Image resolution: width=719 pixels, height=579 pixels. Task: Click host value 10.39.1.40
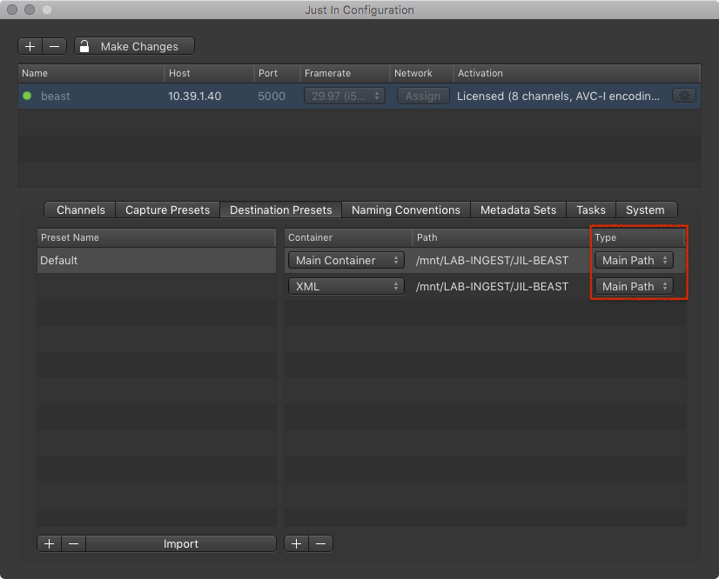click(x=194, y=96)
